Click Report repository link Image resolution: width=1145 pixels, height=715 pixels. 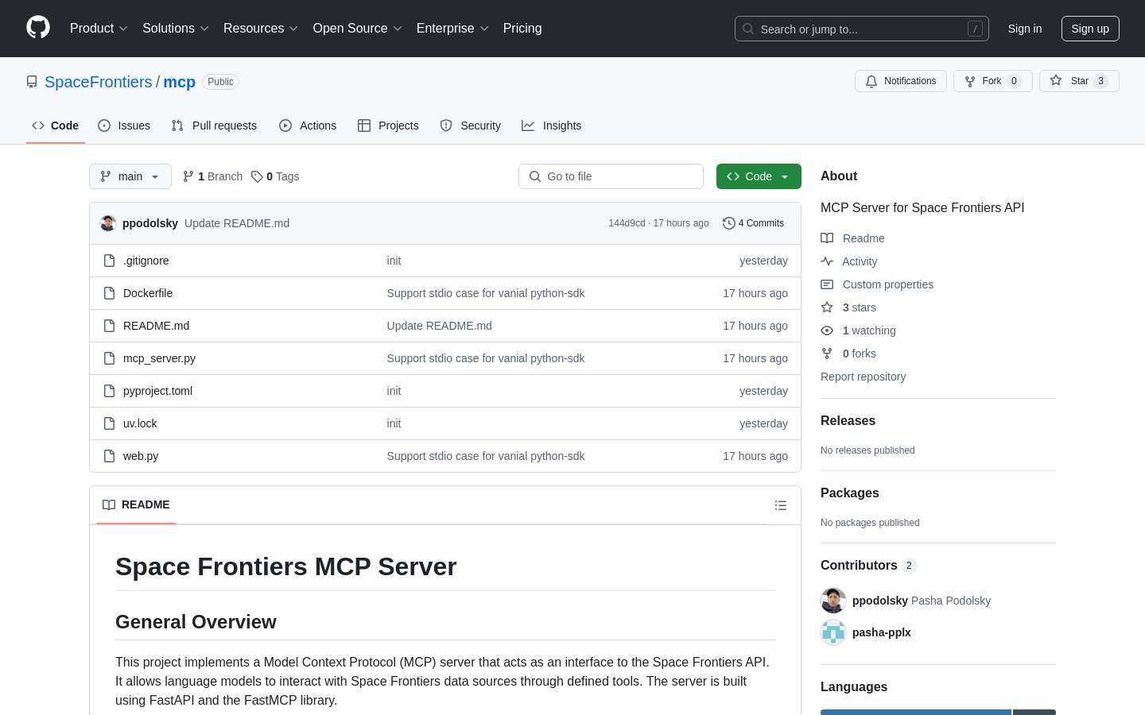click(x=863, y=377)
